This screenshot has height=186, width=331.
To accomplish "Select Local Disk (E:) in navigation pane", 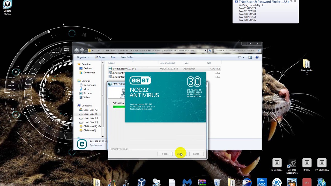I will tap(91, 118).
